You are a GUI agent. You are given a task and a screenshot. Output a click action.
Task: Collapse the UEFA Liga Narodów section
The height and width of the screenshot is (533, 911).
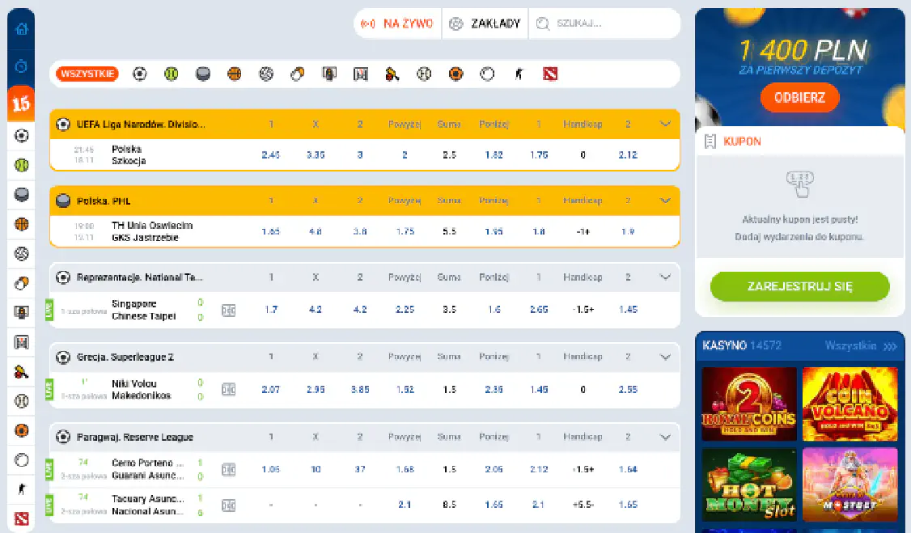click(665, 124)
